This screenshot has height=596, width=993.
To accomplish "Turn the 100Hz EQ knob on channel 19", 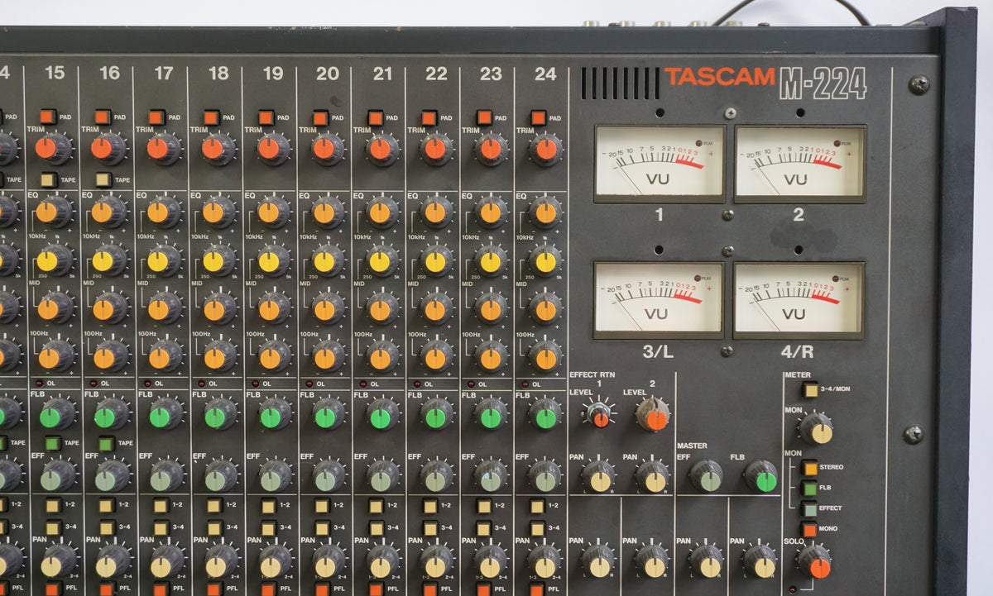I will (269, 357).
